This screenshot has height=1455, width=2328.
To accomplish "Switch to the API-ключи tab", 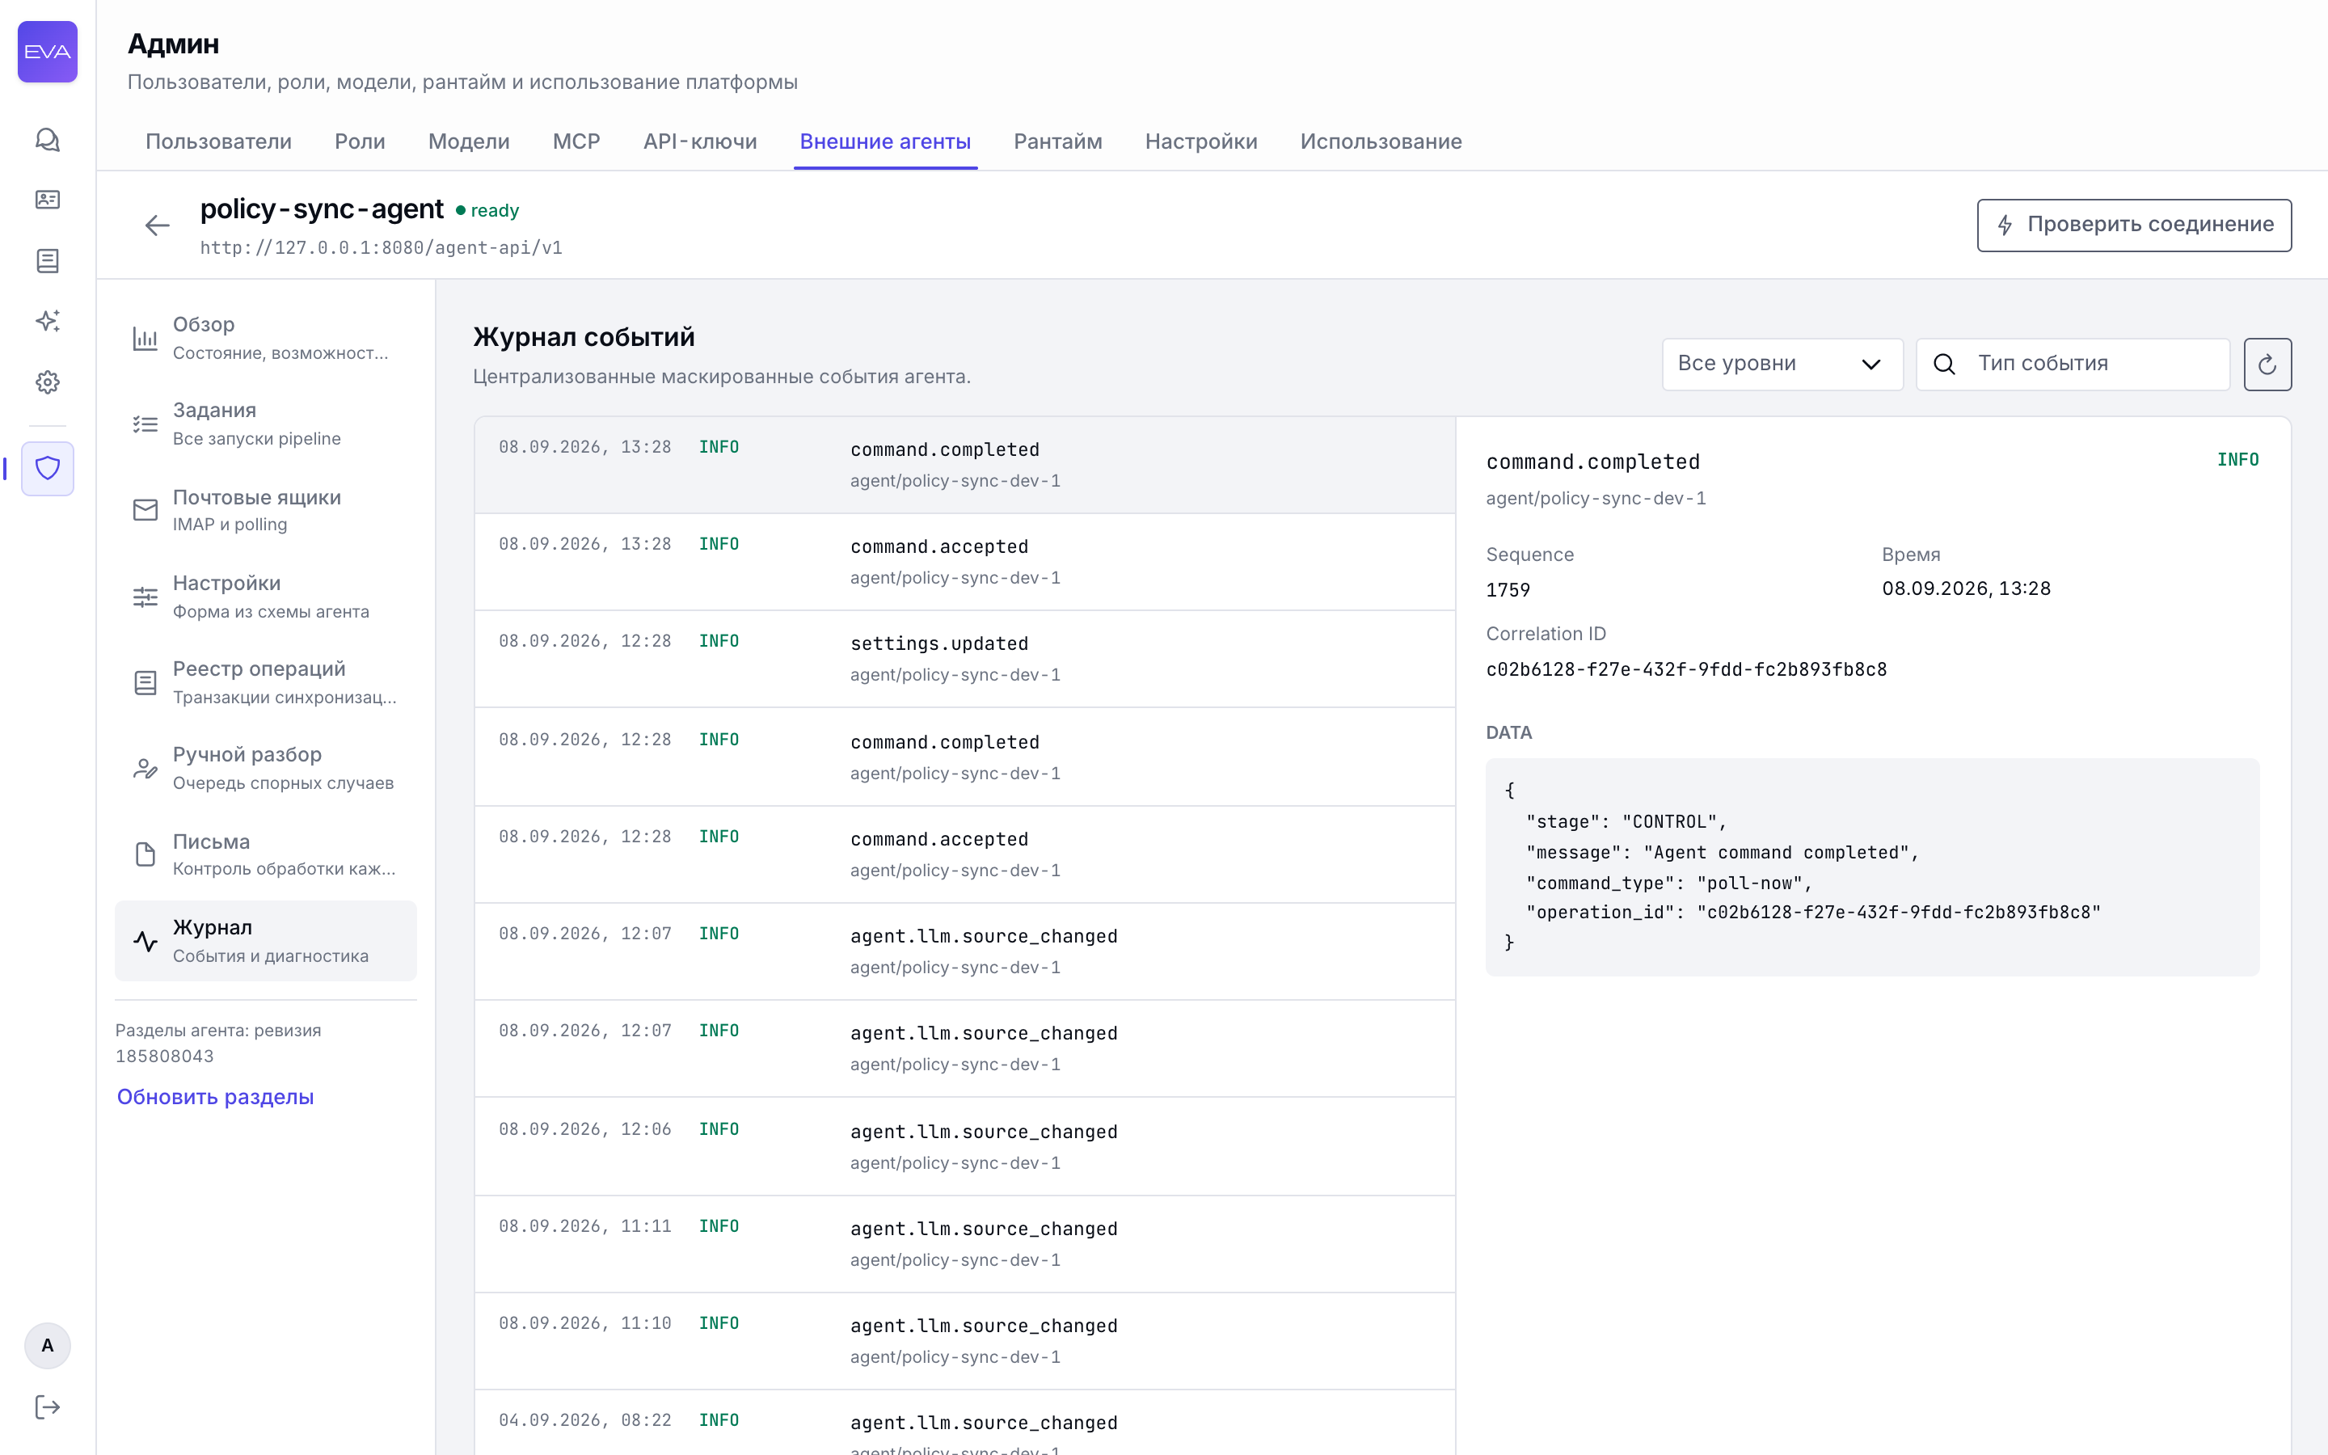I will click(x=700, y=141).
